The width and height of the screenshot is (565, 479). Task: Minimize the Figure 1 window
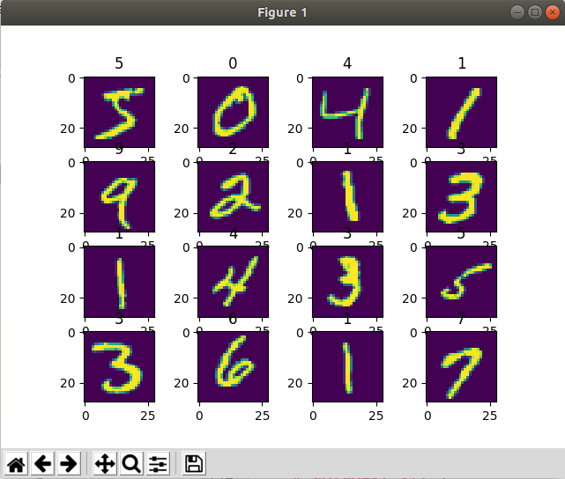(517, 12)
